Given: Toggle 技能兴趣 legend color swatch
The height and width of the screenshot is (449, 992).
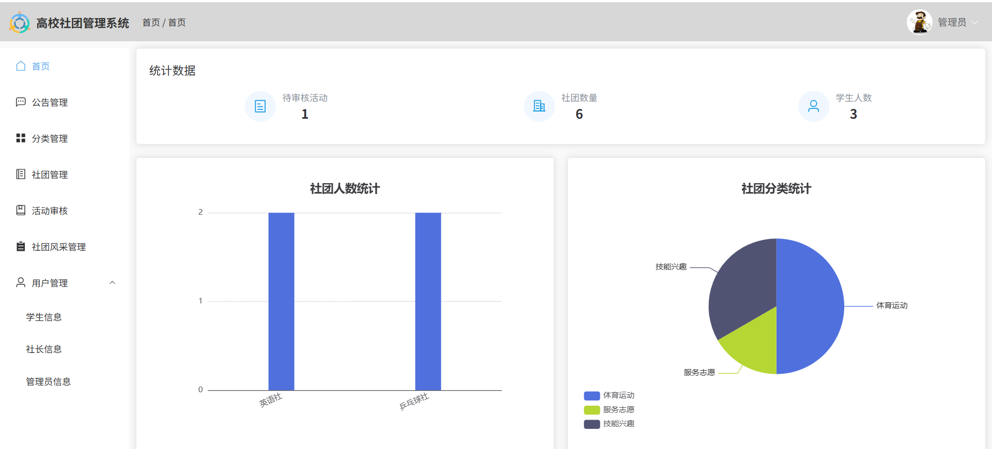Looking at the screenshot, I should 592,424.
